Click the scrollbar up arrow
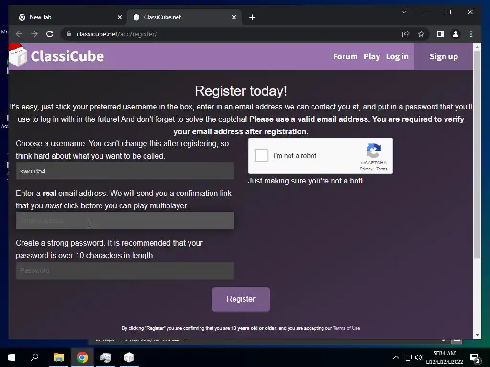490x367 pixels. pyautogui.click(x=477, y=47)
